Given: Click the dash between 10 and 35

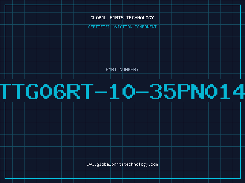Looking at the screenshot, I should click(x=142, y=92).
